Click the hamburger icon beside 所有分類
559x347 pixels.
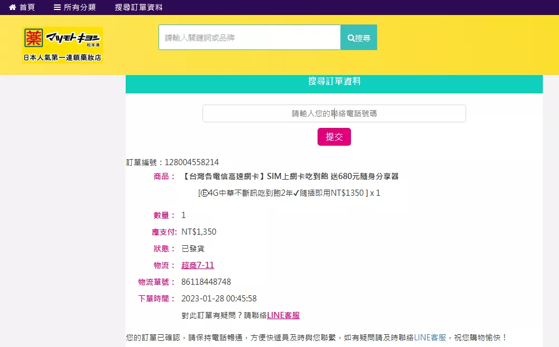click(x=57, y=7)
